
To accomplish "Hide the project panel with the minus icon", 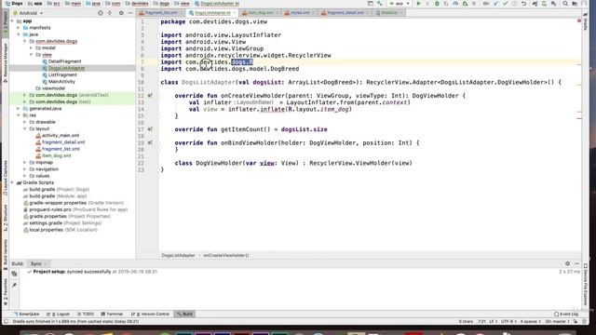I will coord(130,13).
